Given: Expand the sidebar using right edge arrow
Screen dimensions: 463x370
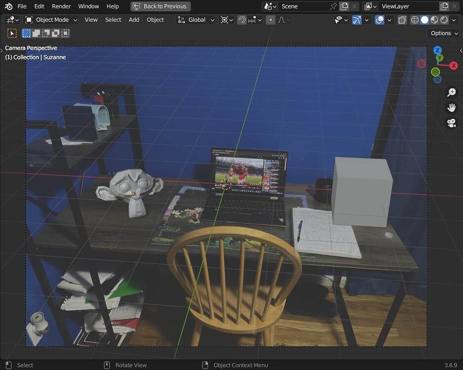Looking at the screenshot, I should click(461, 51).
